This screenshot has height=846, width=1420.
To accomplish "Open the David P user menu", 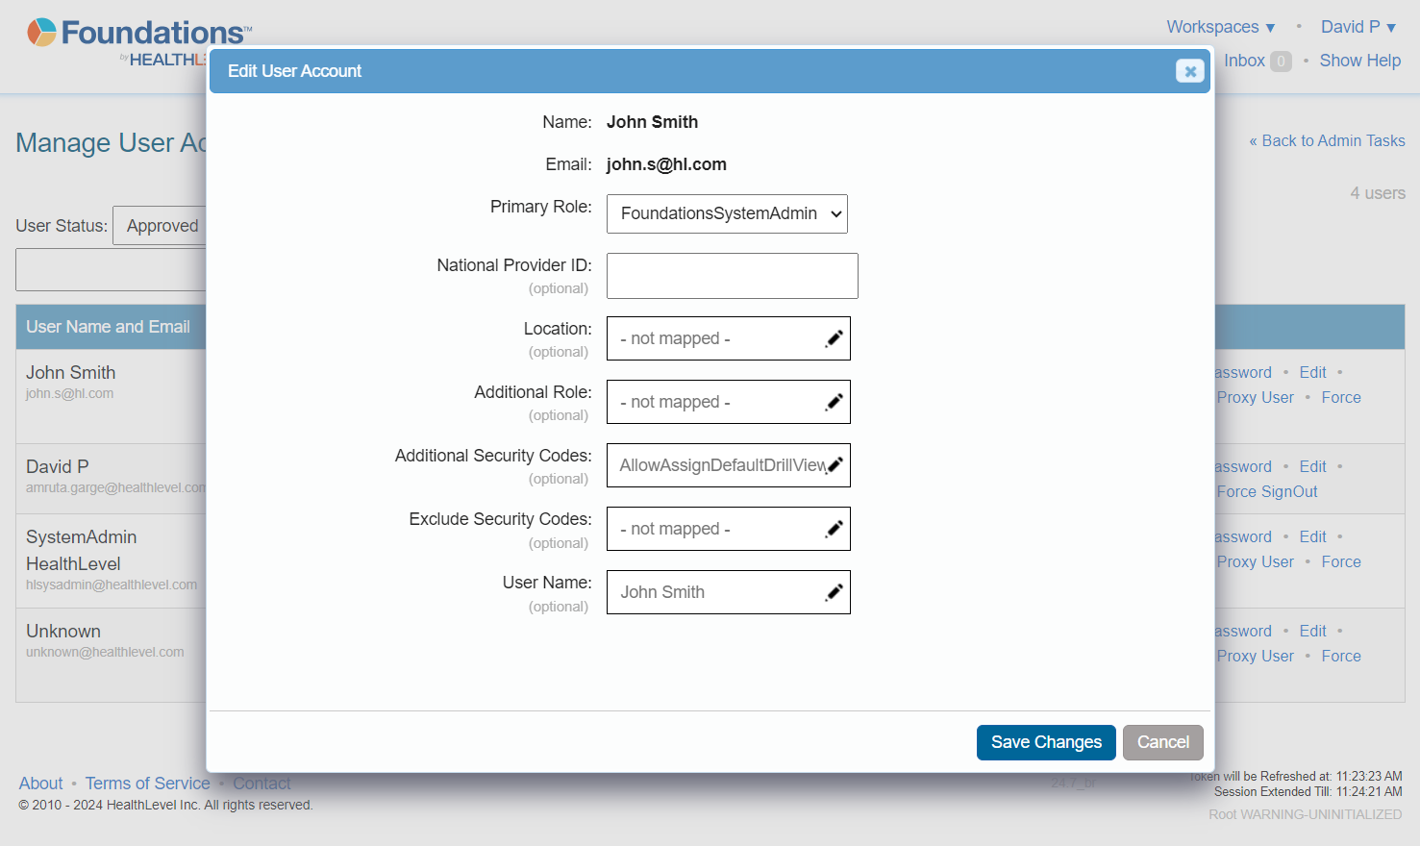I will point(1358,27).
